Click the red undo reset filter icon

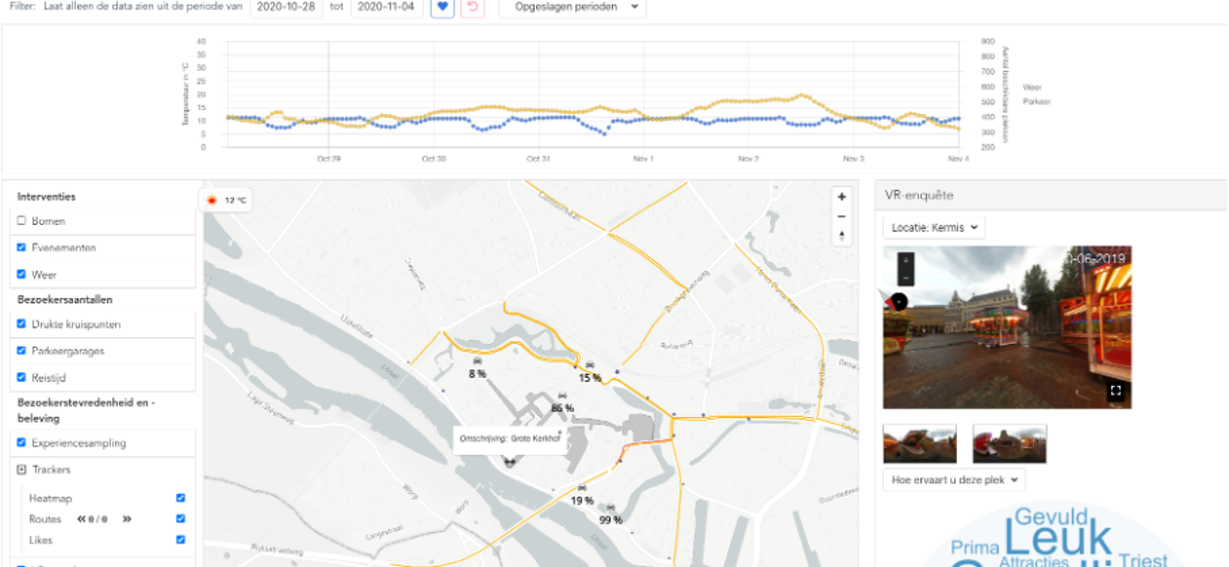[472, 7]
